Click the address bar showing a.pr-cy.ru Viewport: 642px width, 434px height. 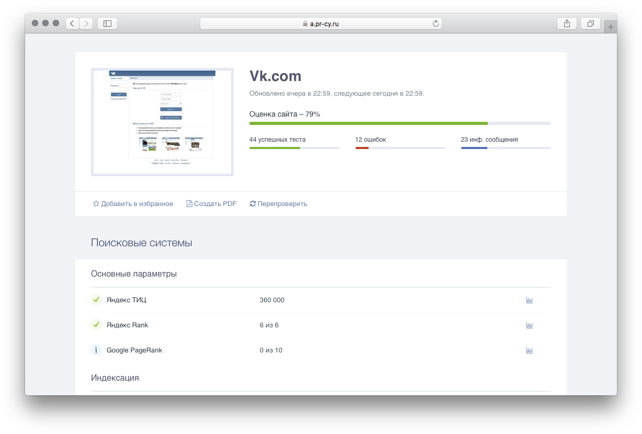(x=321, y=24)
